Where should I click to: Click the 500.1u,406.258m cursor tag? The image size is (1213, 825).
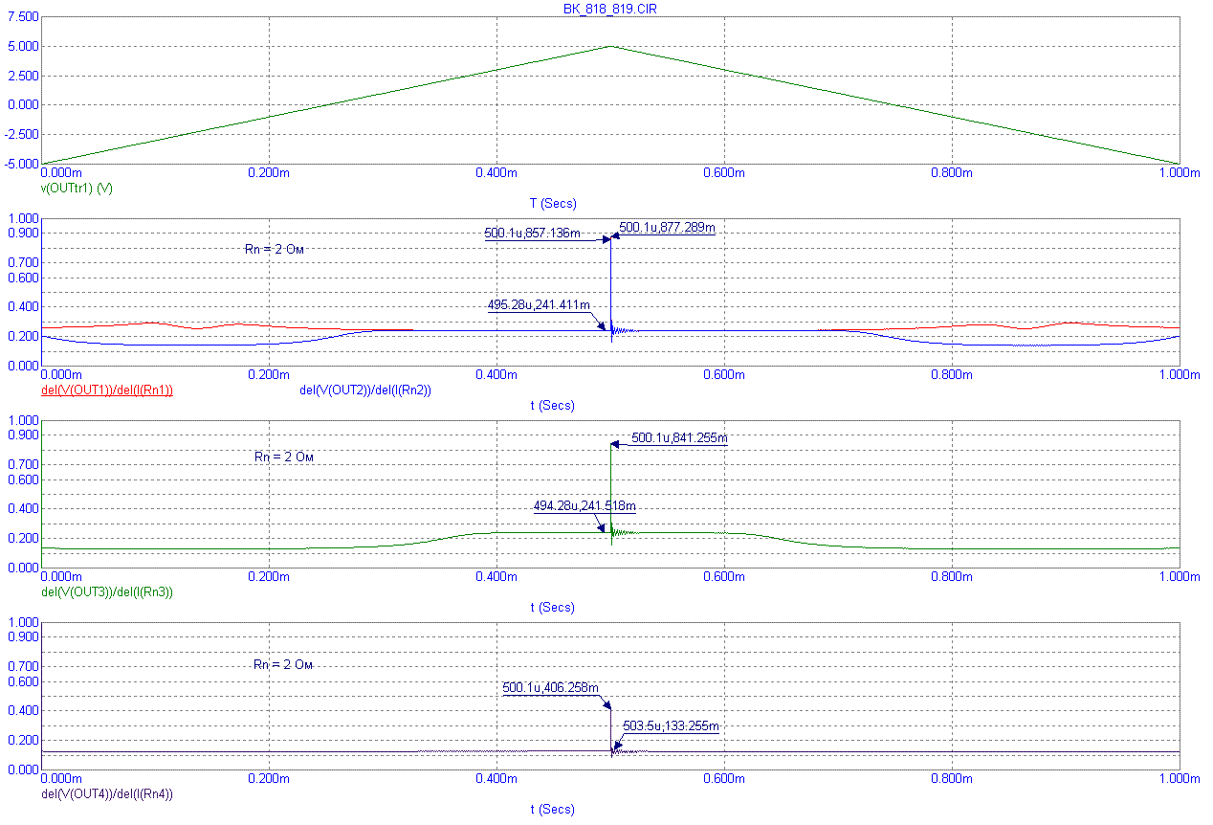coord(551,688)
